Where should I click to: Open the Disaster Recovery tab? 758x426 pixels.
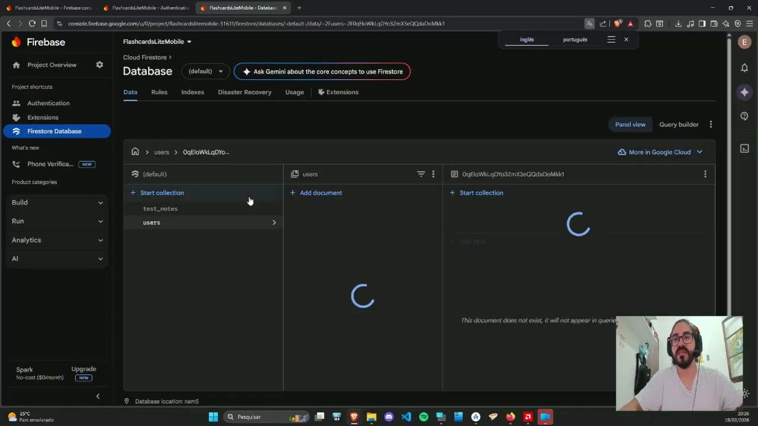pos(245,92)
